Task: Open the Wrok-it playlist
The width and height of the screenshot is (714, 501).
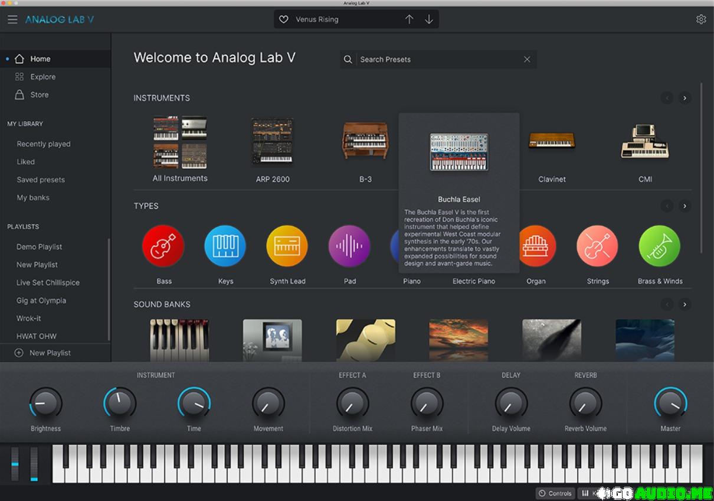Action: [29, 318]
